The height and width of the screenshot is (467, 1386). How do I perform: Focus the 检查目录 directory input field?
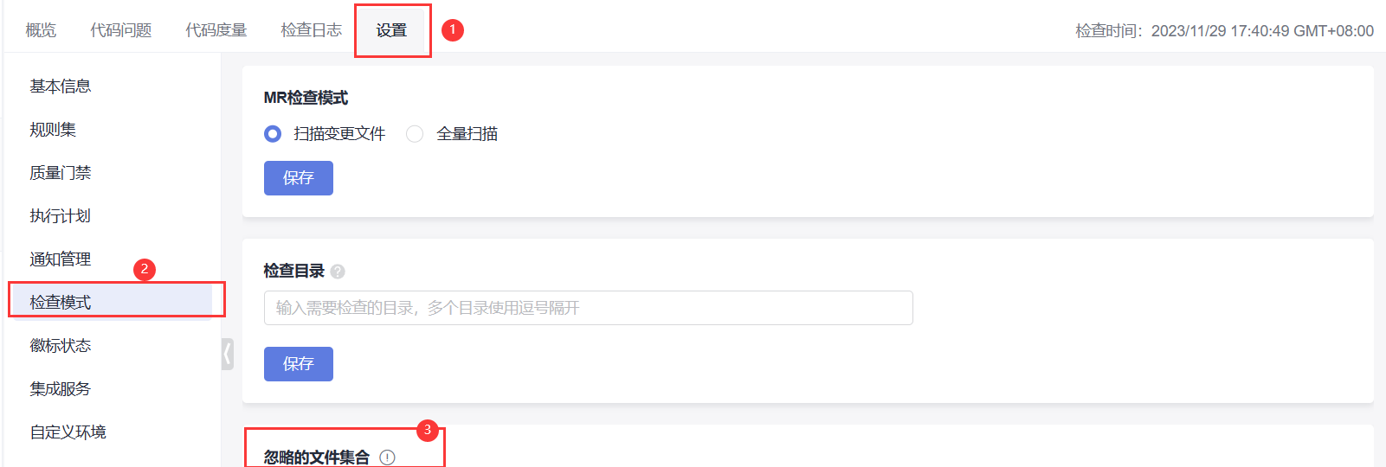(588, 308)
